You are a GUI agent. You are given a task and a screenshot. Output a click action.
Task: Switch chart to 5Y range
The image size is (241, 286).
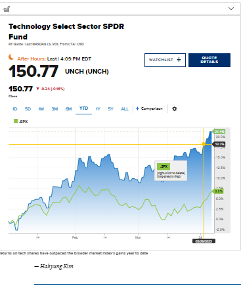111,109
